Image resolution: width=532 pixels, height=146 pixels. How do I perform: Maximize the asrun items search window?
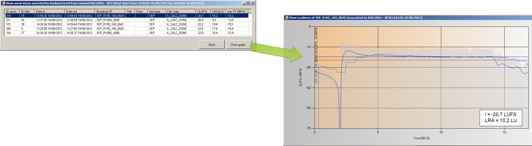[x=248, y=3]
